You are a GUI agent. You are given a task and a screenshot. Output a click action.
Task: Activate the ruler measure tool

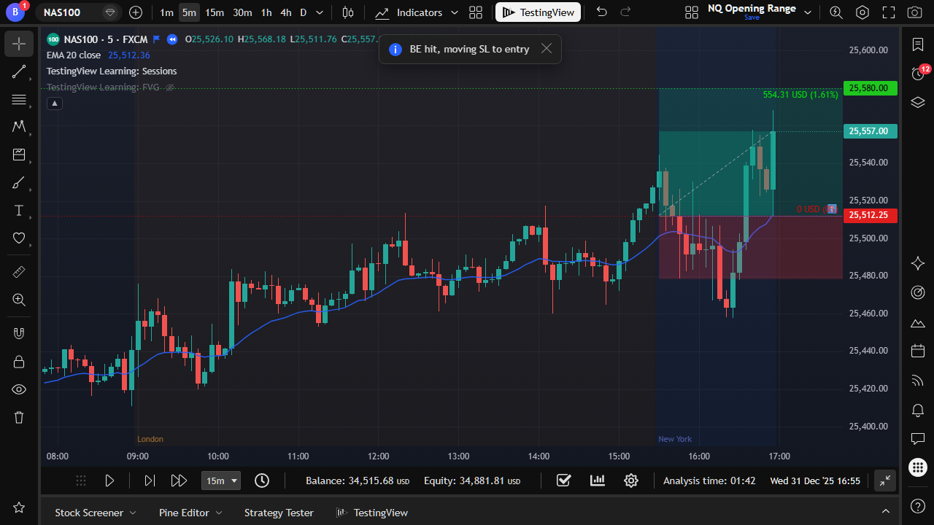(x=19, y=271)
